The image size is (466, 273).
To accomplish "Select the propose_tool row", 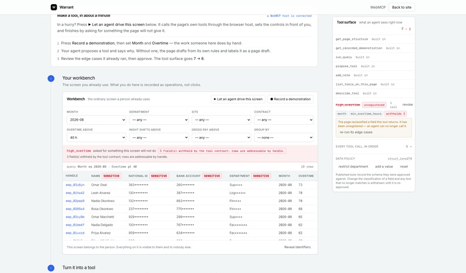I will [x=373, y=66].
